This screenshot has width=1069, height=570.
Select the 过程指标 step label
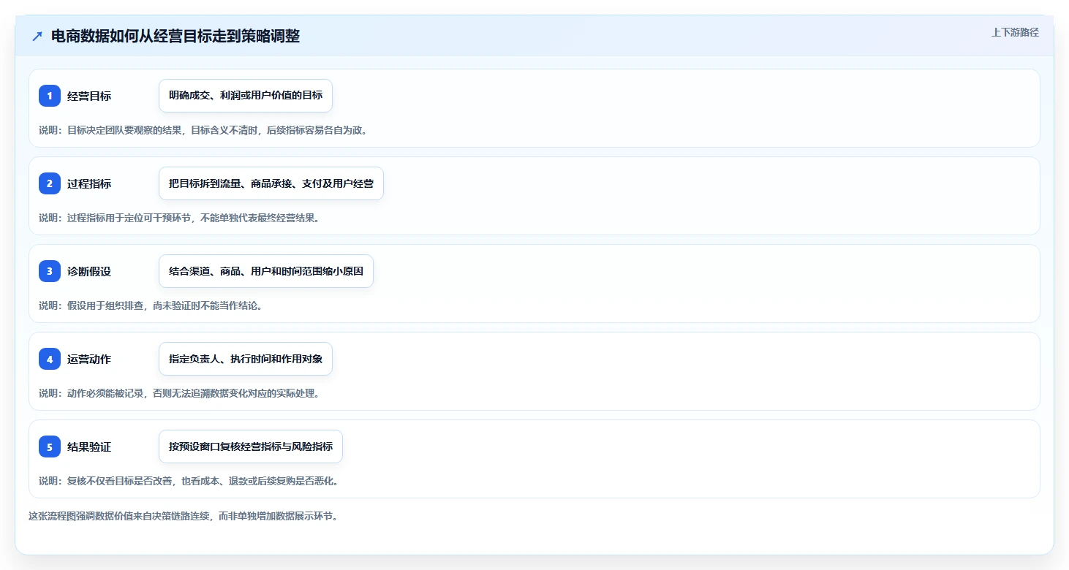click(89, 183)
